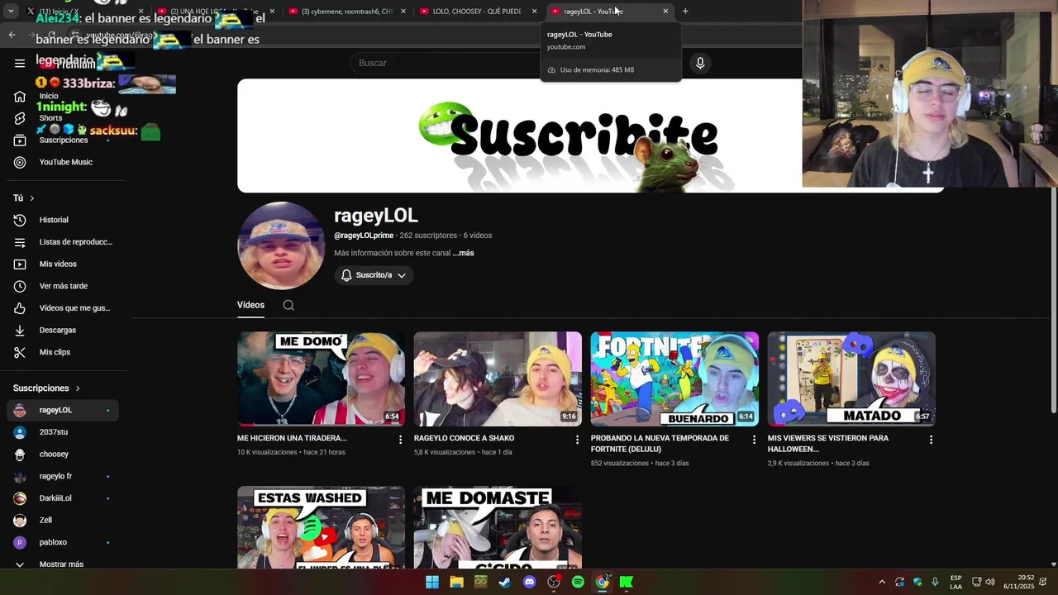
Task: Open Kick app from the taskbar
Action: [627, 582]
